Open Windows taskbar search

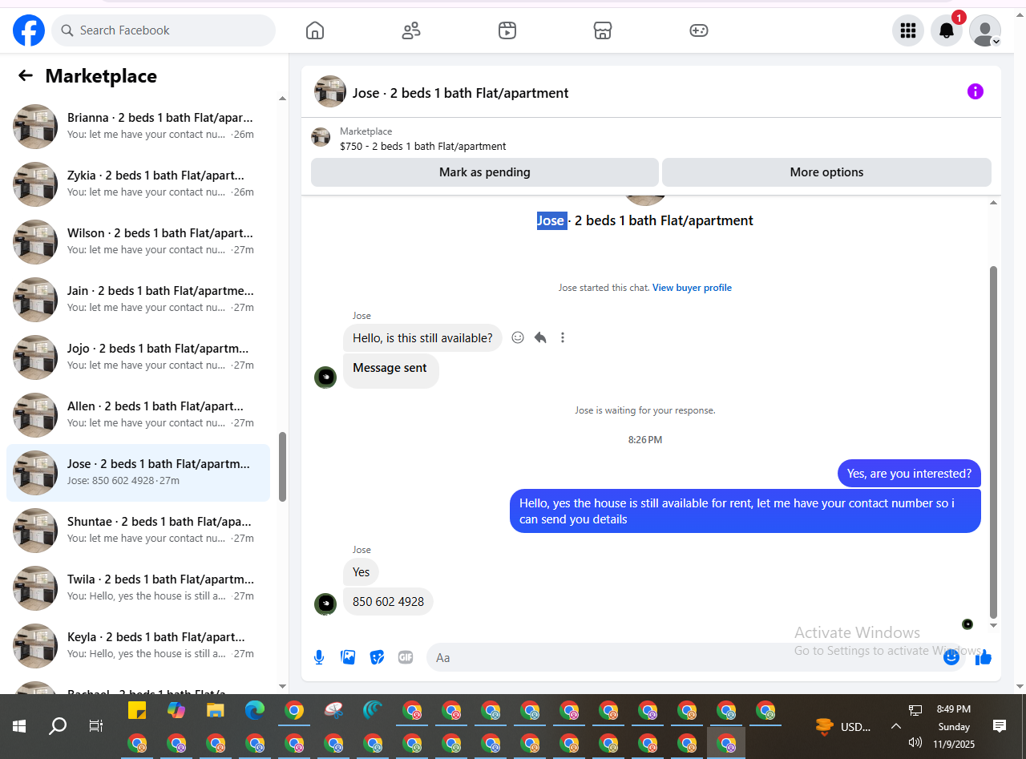[58, 726]
